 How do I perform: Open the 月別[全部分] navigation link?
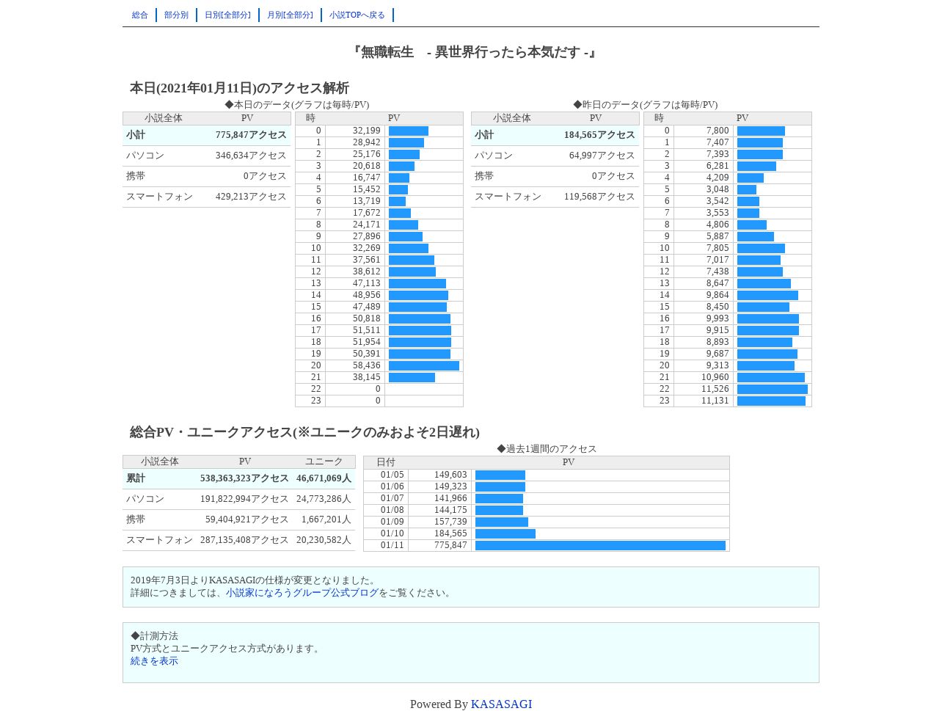pos(290,15)
